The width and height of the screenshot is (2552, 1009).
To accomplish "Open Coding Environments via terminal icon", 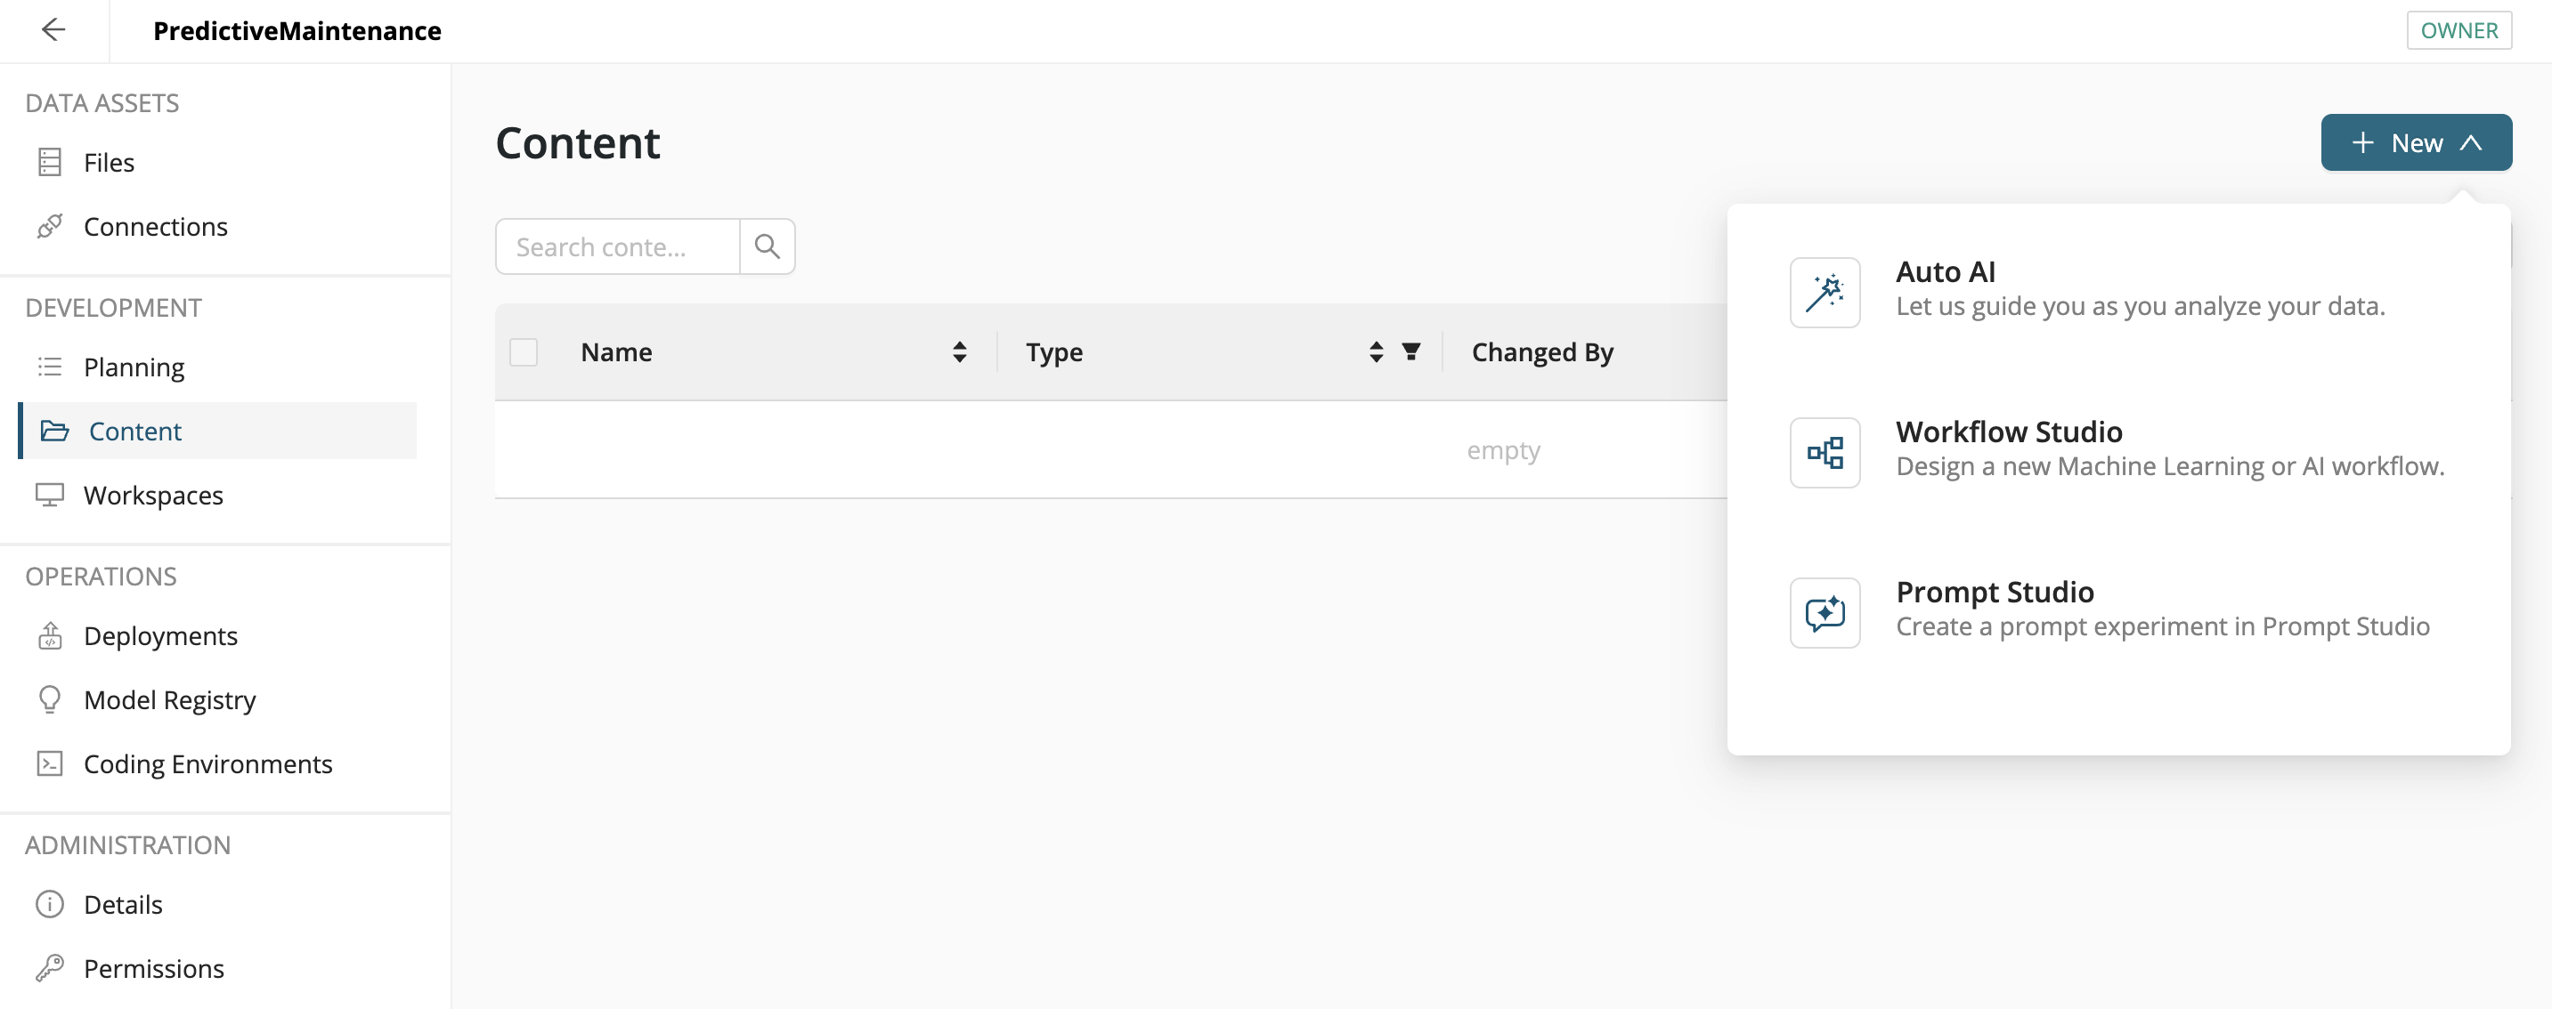I will pyautogui.click(x=51, y=763).
